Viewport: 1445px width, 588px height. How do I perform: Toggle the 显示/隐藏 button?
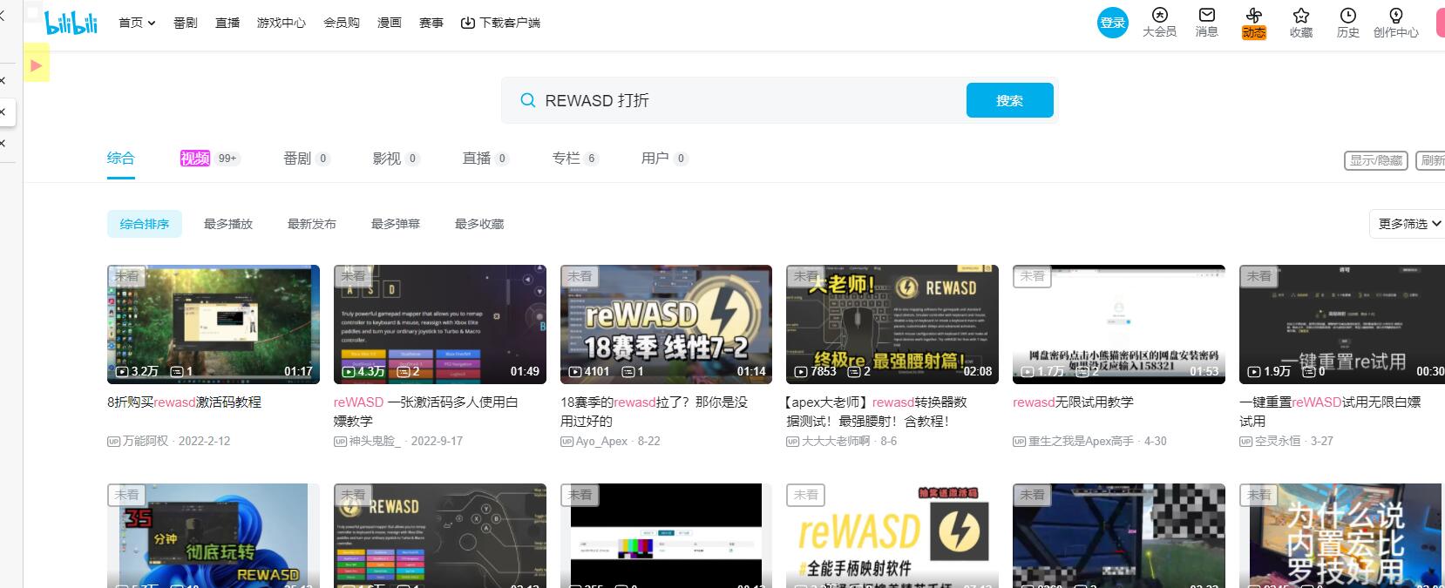click(x=1375, y=160)
